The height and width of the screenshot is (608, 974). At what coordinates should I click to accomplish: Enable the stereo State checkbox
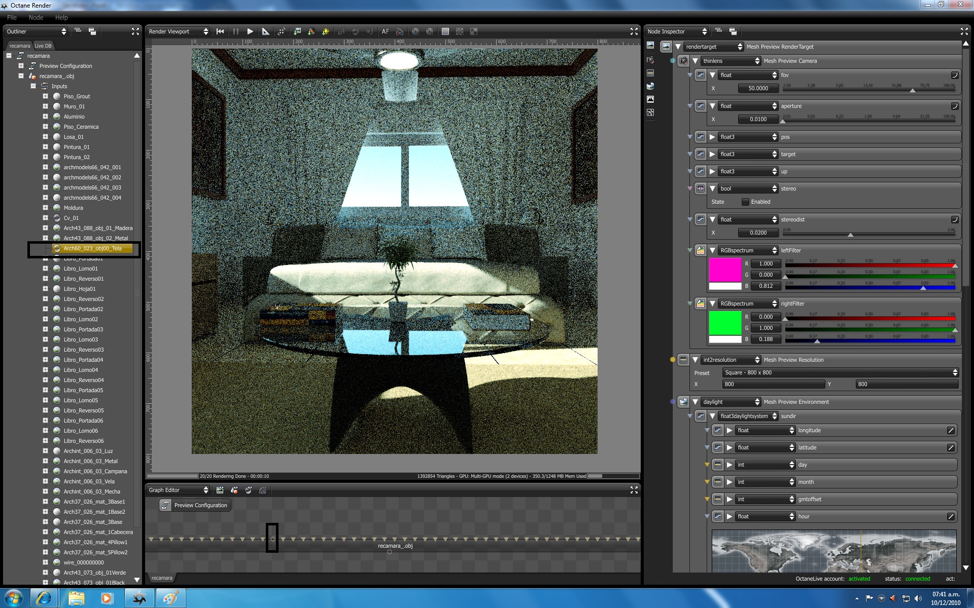click(745, 202)
